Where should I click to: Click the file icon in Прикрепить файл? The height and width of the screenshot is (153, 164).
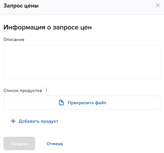(x=61, y=103)
